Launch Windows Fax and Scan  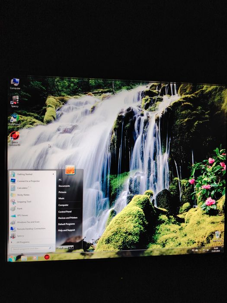(32, 222)
